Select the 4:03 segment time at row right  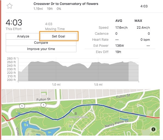pos(144,6)
